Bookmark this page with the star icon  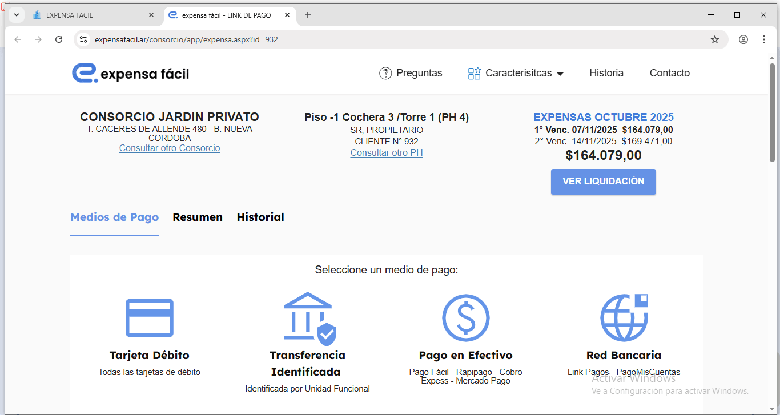(x=714, y=39)
